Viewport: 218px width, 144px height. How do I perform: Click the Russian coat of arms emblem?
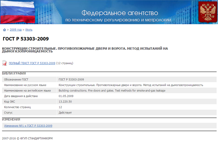click(208, 12)
